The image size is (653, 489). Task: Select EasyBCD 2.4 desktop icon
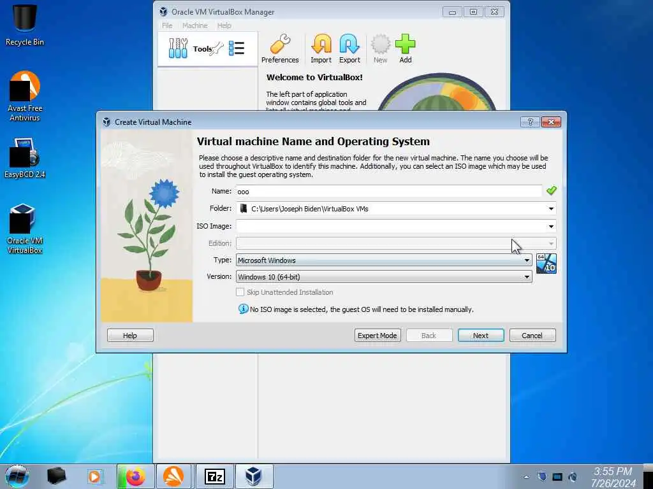pos(25,158)
